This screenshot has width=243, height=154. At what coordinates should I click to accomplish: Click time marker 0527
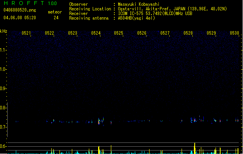[x=165, y=33]
